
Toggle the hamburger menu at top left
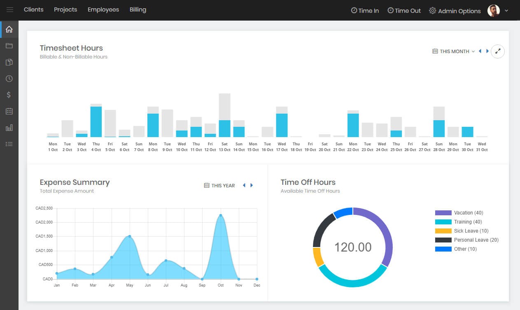point(10,10)
